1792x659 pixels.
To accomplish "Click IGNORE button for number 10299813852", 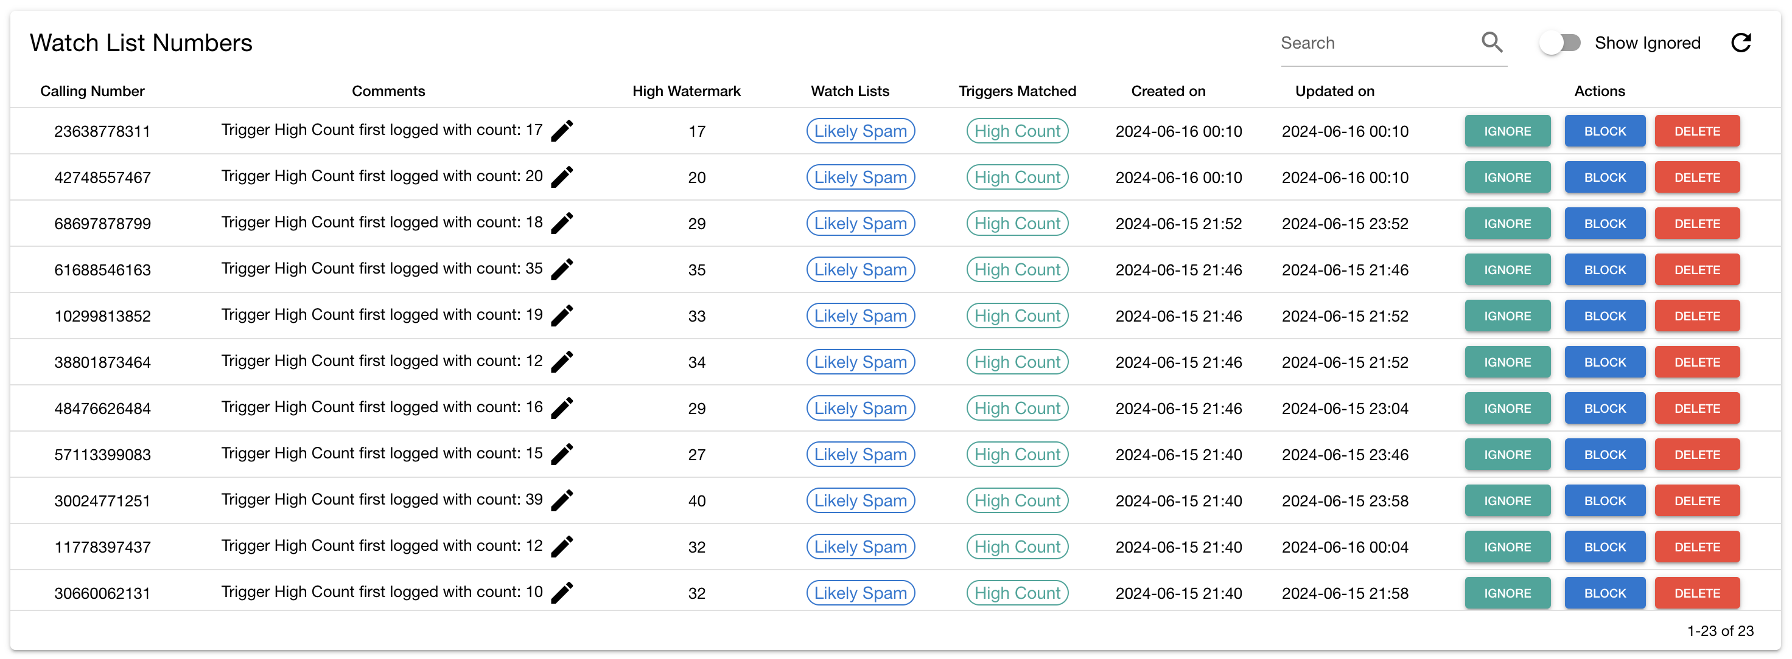I will pos(1507,316).
